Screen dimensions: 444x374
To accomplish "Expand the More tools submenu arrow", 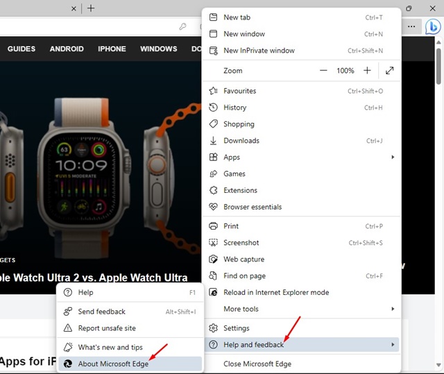I will (393, 309).
